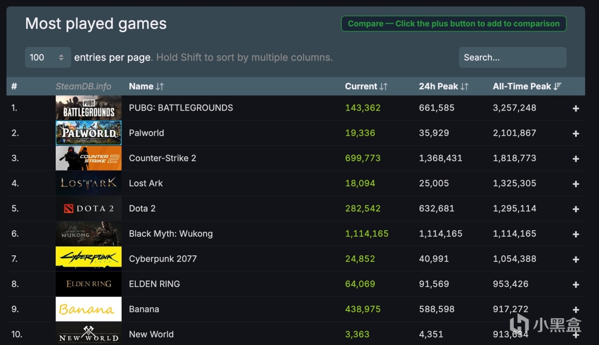
Task: Open ELDEN RING thumbnail
Action: click(88, 284)
